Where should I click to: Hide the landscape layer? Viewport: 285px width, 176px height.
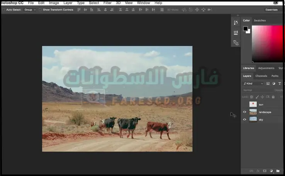pyautogui.click(x=244, y=112)
